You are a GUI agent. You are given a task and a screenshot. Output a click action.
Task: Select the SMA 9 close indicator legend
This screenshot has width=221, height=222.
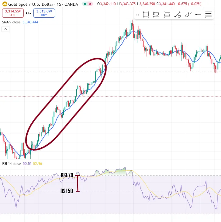pyautogui.click(x=12, y=22)
